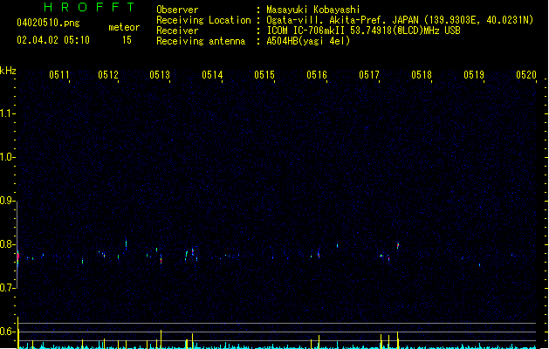The image size is (549, 349).
Task: Select observer name Masayuki Kobayashi
Action: coord(313,10)
